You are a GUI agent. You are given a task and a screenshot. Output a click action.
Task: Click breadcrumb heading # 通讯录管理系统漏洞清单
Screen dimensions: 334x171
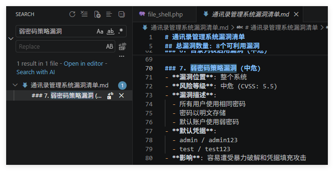tap(281, 27)
